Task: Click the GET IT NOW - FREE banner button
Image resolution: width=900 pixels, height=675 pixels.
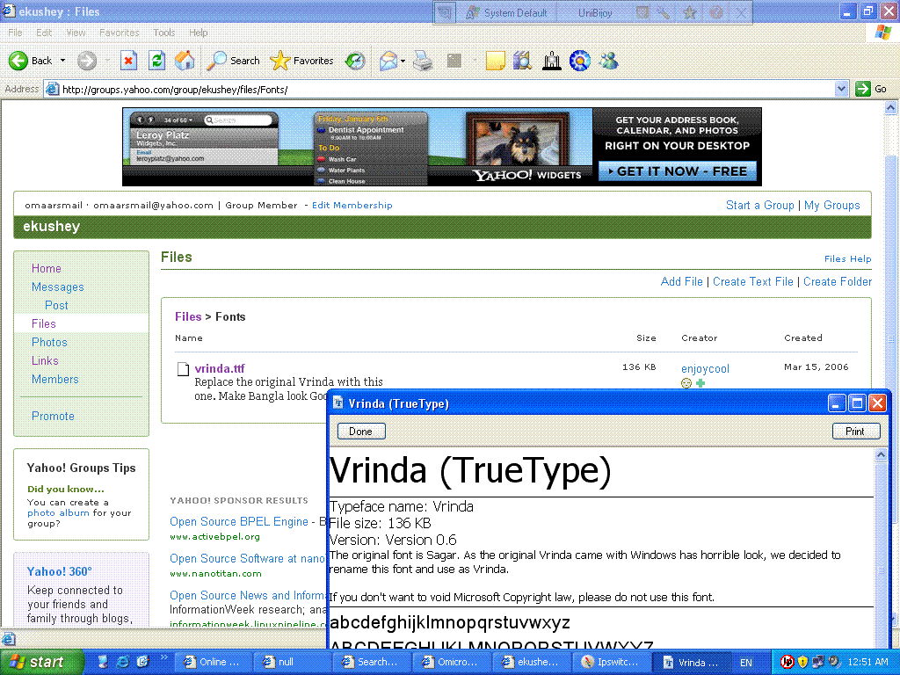Action: point(678,171)
